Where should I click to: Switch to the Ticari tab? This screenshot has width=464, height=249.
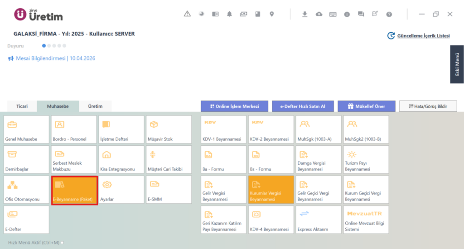click(22, 106)
